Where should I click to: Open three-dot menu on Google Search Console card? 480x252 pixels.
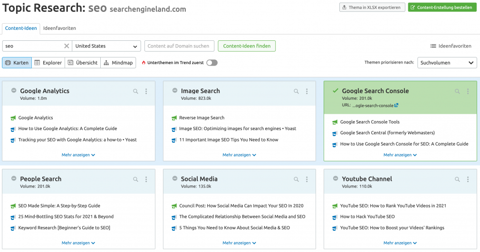468,91
